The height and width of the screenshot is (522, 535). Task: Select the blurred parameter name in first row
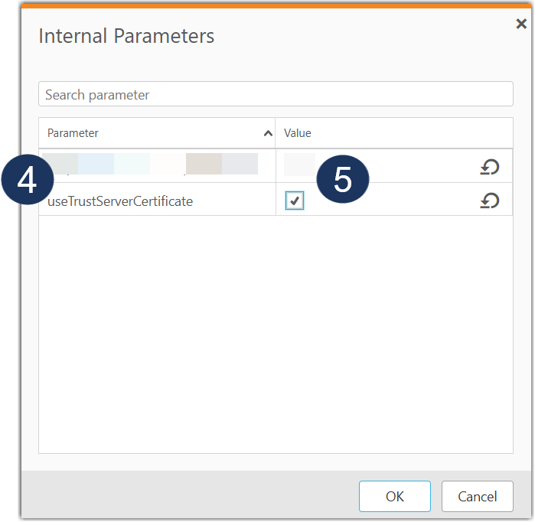(x=153, y=164)
